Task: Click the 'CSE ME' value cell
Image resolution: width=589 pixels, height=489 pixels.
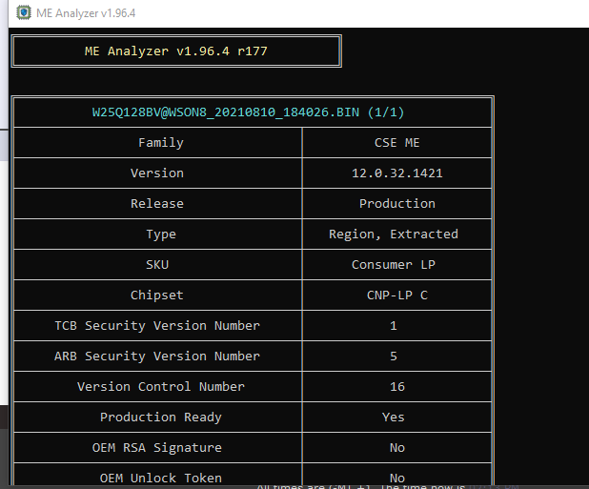Action: (x=397, y=143)
